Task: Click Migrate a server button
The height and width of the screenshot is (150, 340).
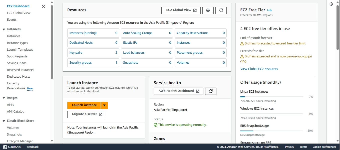Action: coord(87,114)
